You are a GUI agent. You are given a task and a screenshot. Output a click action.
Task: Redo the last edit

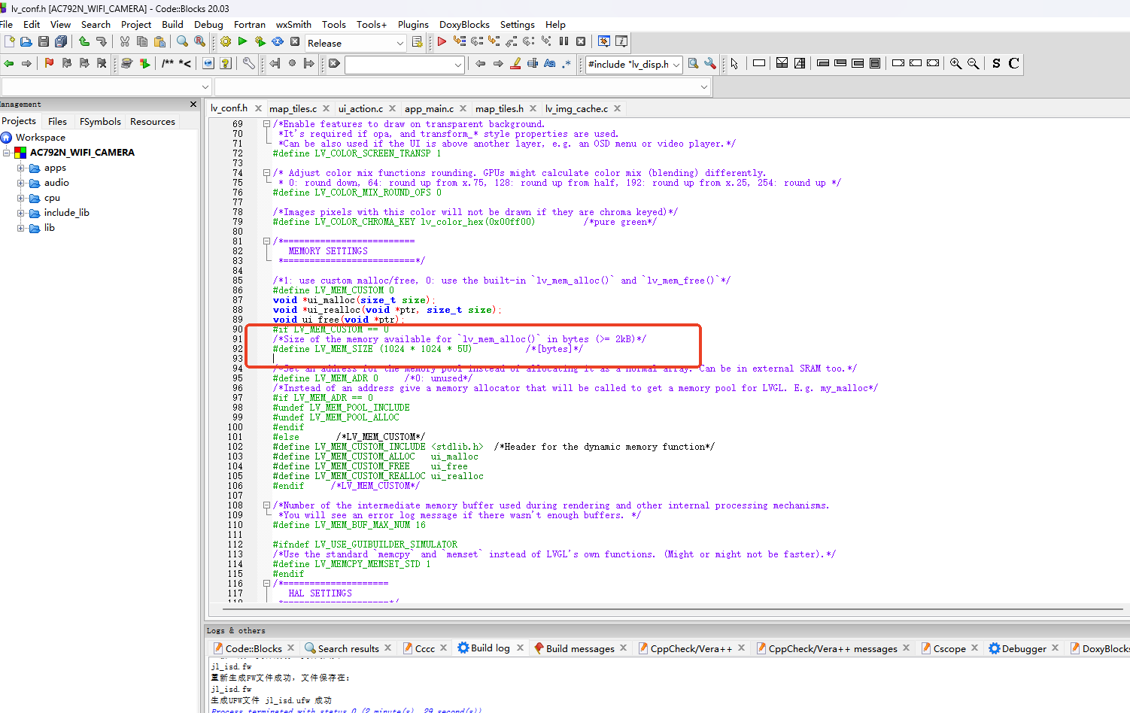coord(102,42)
